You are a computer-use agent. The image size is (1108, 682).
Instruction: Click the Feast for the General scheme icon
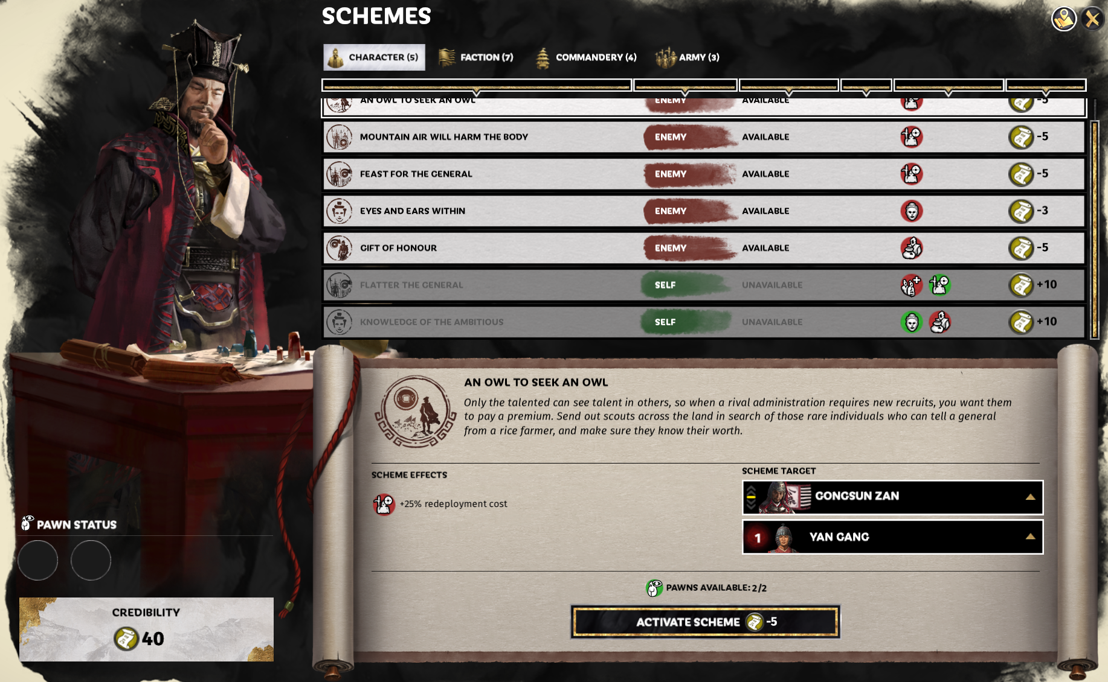click(339, 174)
